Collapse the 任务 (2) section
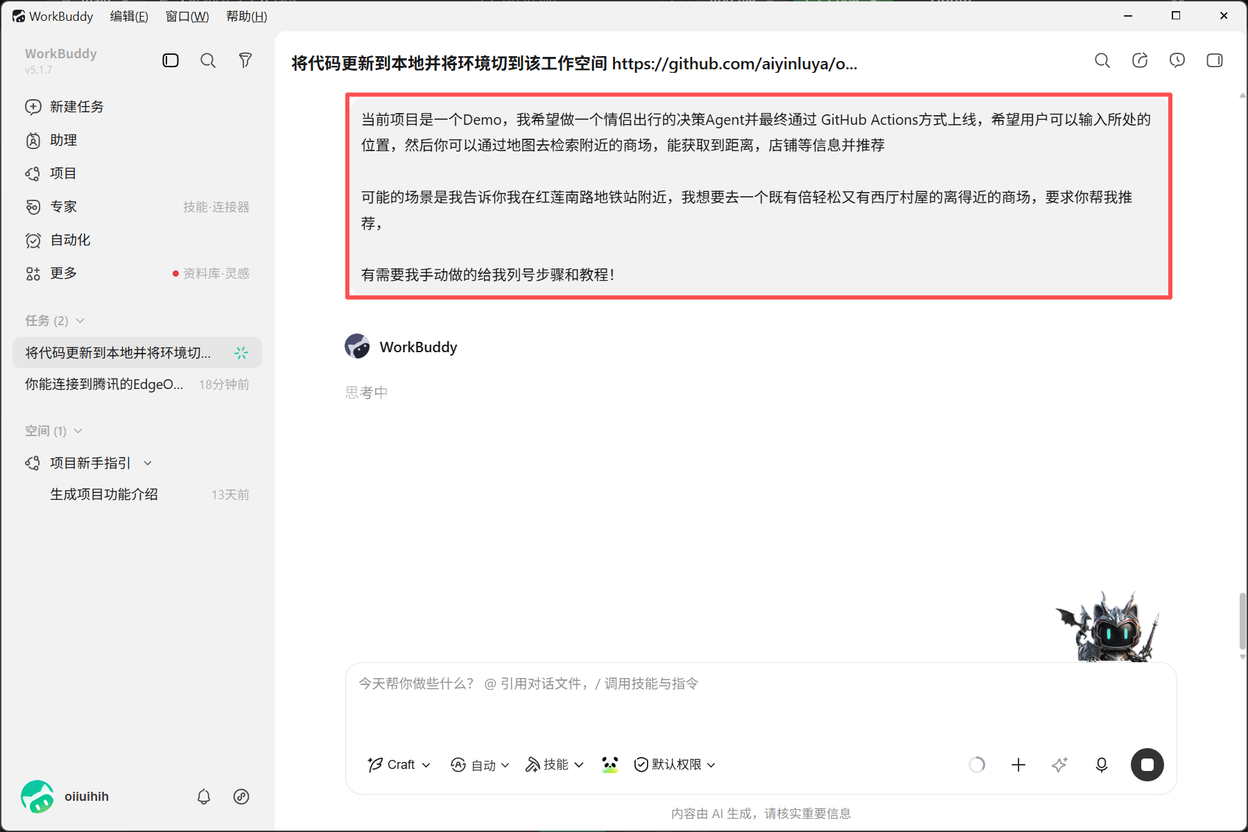Image resolution: width=1248 pixels, height=832 pixels. [x=55, y=320]
